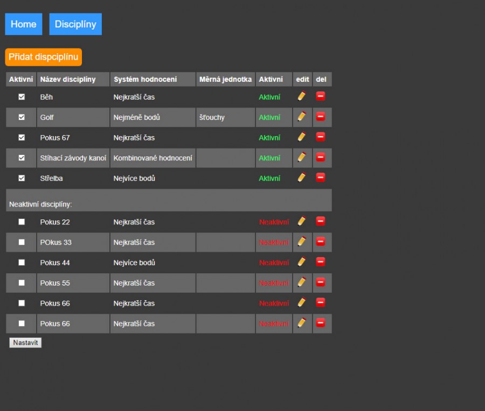Viewport: 485px width, 411px height.
Task: Uncheck the Golf active checkbox
Action: click(22, 117)
